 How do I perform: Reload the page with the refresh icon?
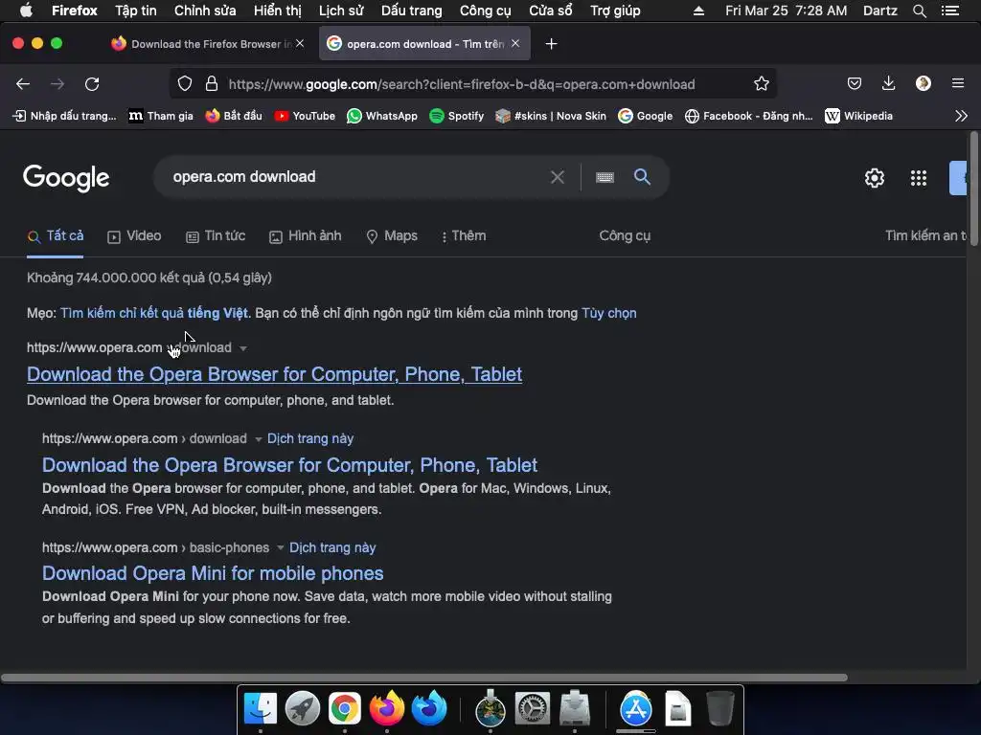(x=92, y=84)
